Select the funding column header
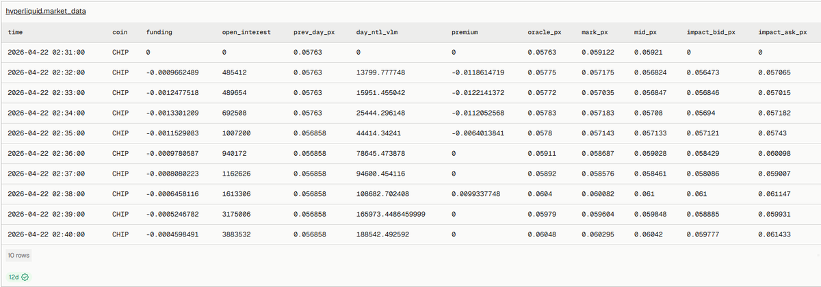 click(159, 32)
